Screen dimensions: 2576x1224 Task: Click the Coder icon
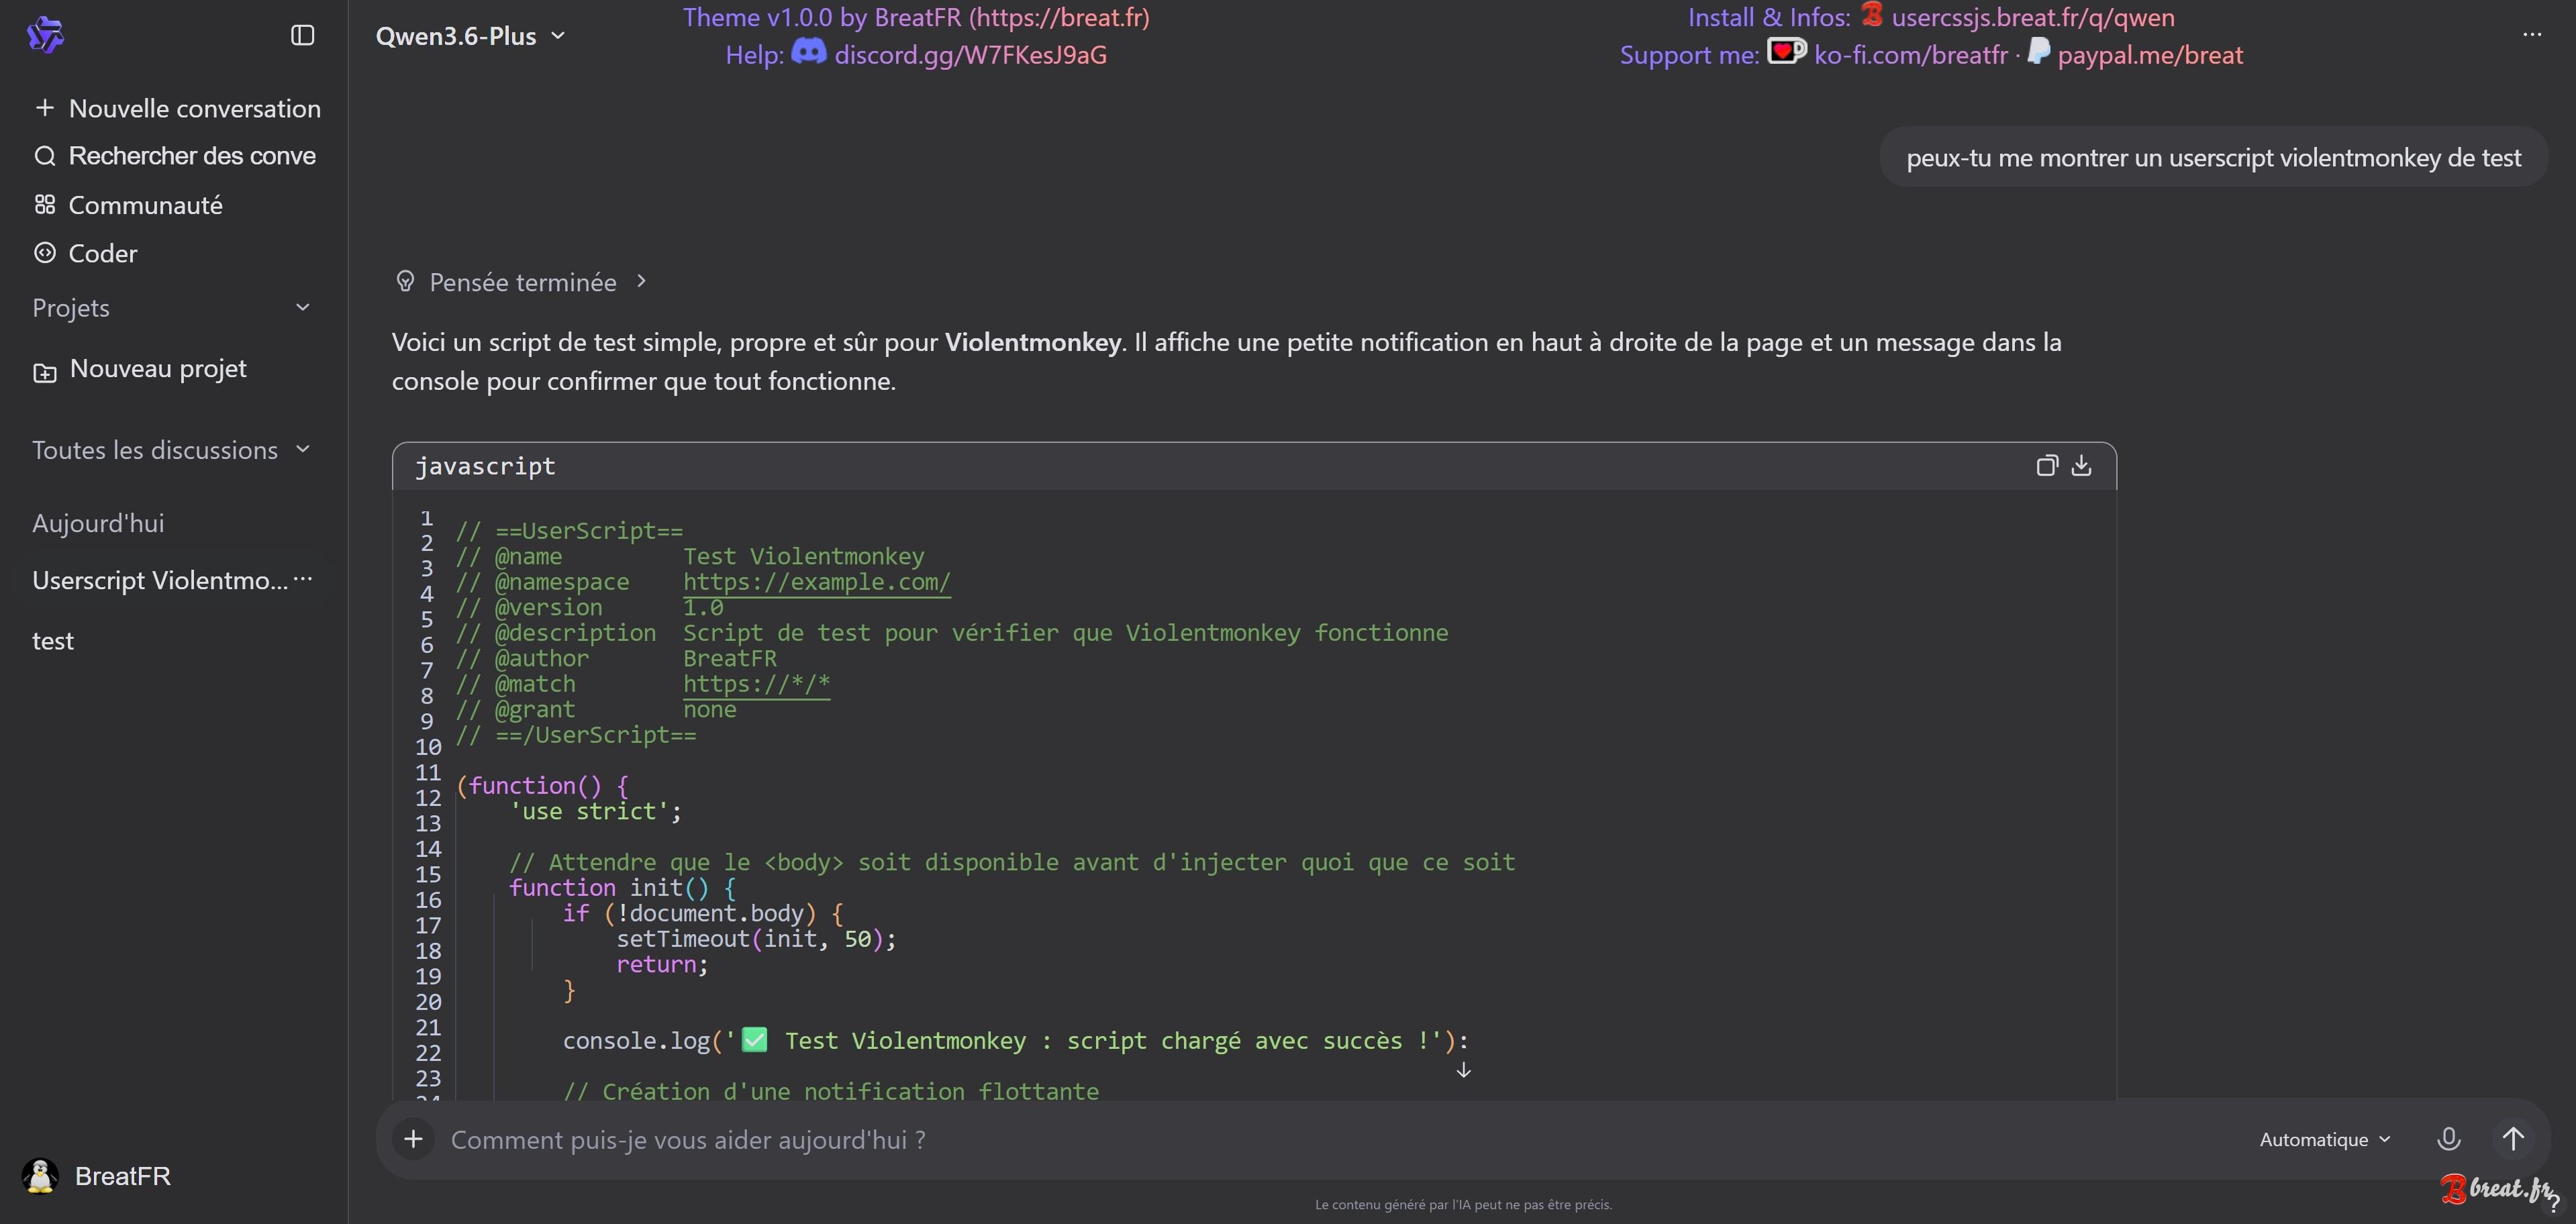[x=45, y=253]
